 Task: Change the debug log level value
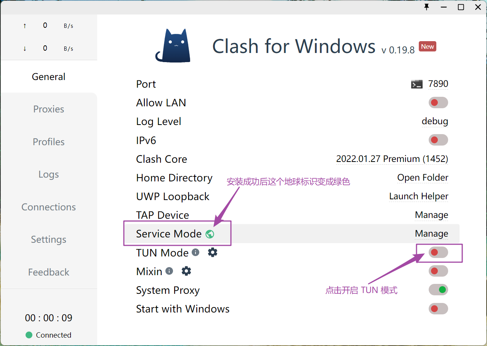[x=435, y=122]
